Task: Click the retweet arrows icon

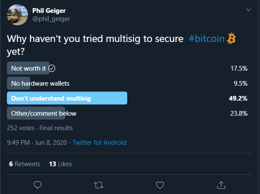Action: click(x=99, y=185)
